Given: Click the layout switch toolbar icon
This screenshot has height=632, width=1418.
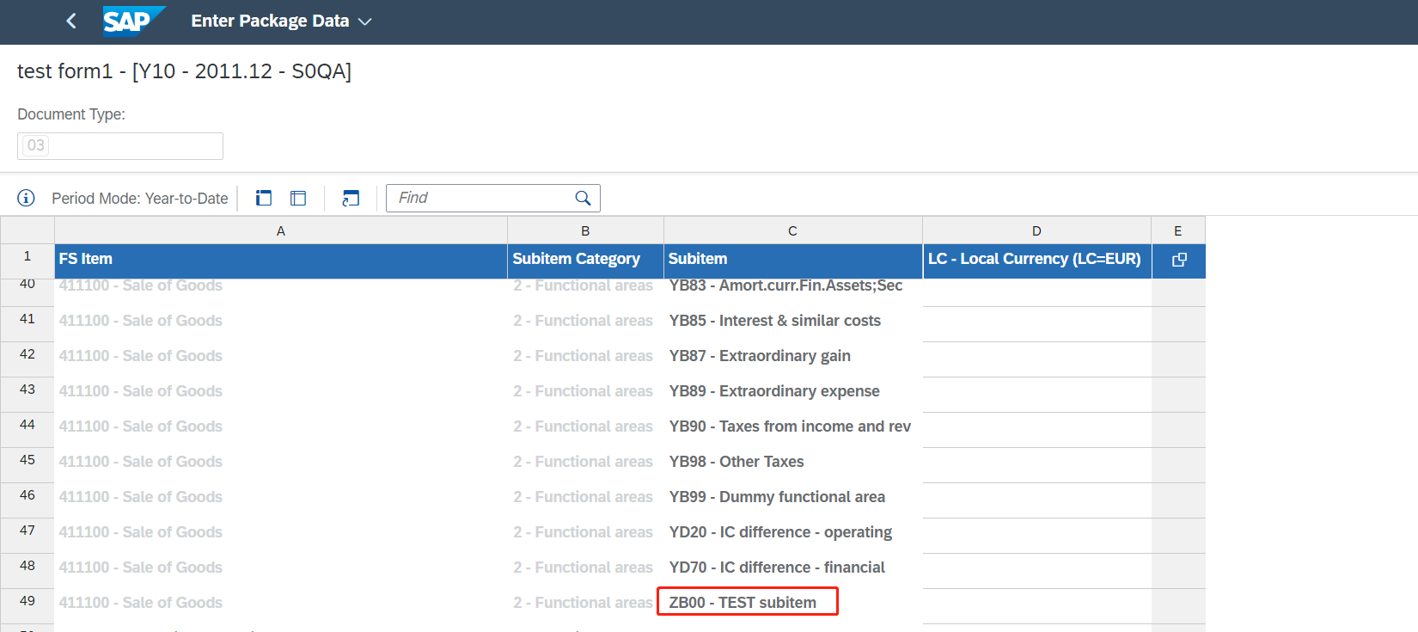Looking at the screenshot, I should tap(351, 199).
